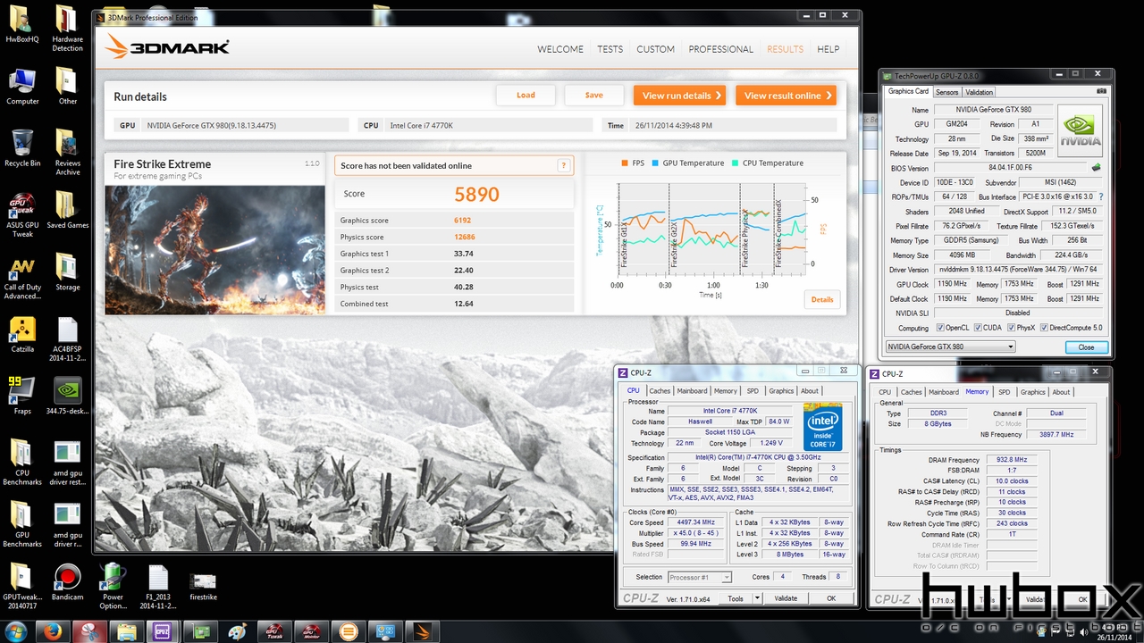This screenshot has width=1144, height=643.
Task: Click the Bus Interface question mark in GPU-Z
Action: pyautogui.click(x=1100, y=196)
